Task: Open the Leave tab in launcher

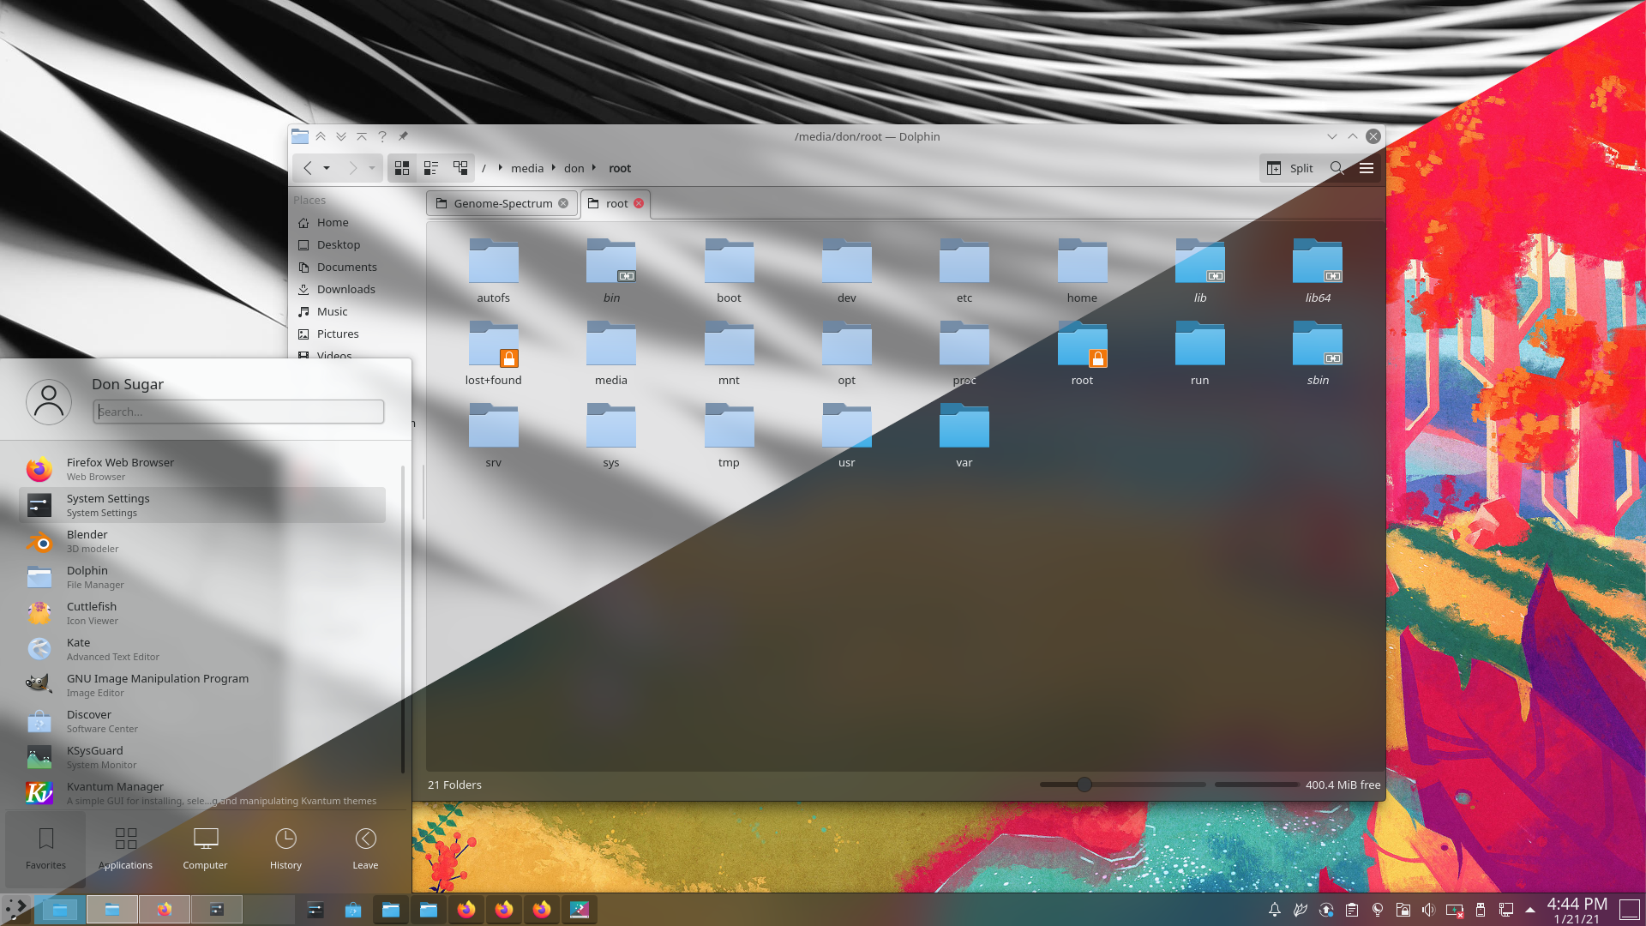Action: (365, 848)
